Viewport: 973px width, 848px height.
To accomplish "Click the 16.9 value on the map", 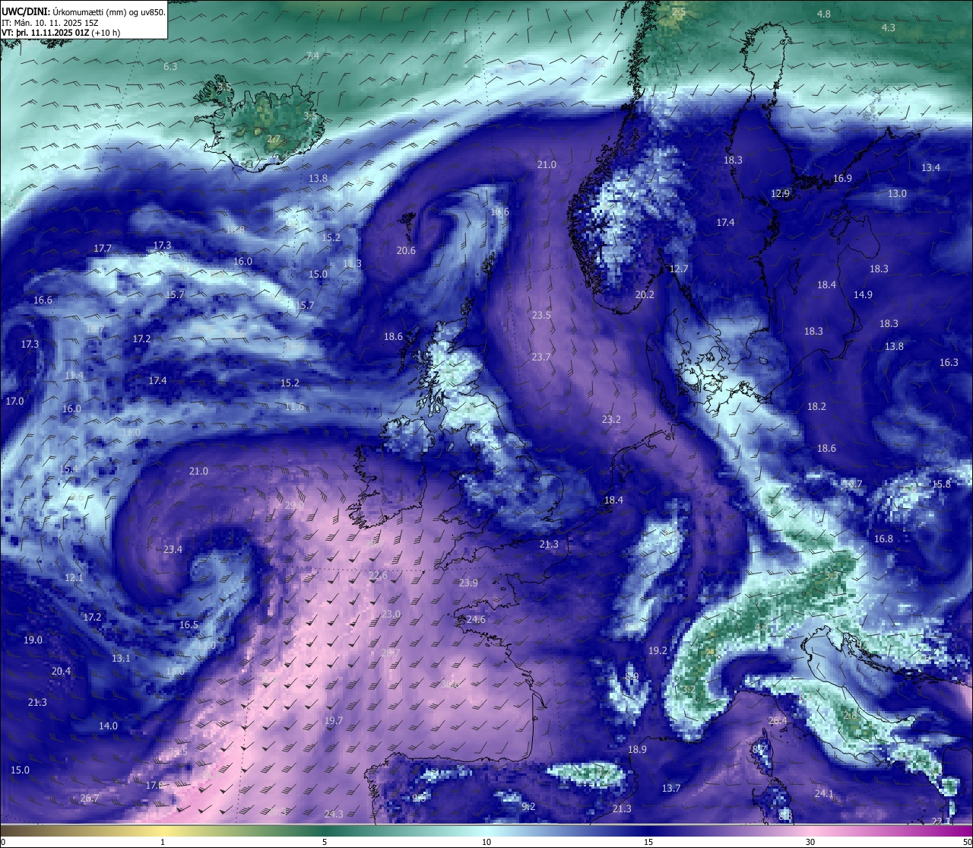I will [842, 178].
